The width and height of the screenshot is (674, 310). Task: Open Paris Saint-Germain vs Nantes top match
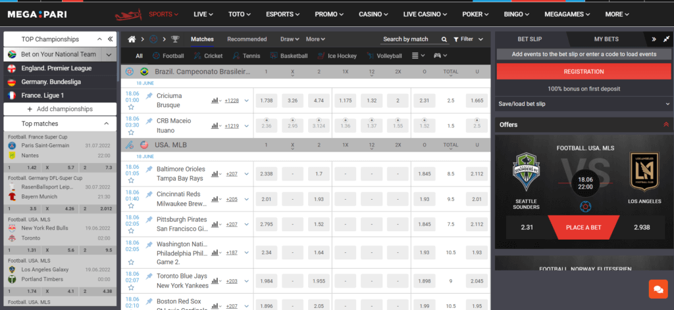(x=60, y=150)
